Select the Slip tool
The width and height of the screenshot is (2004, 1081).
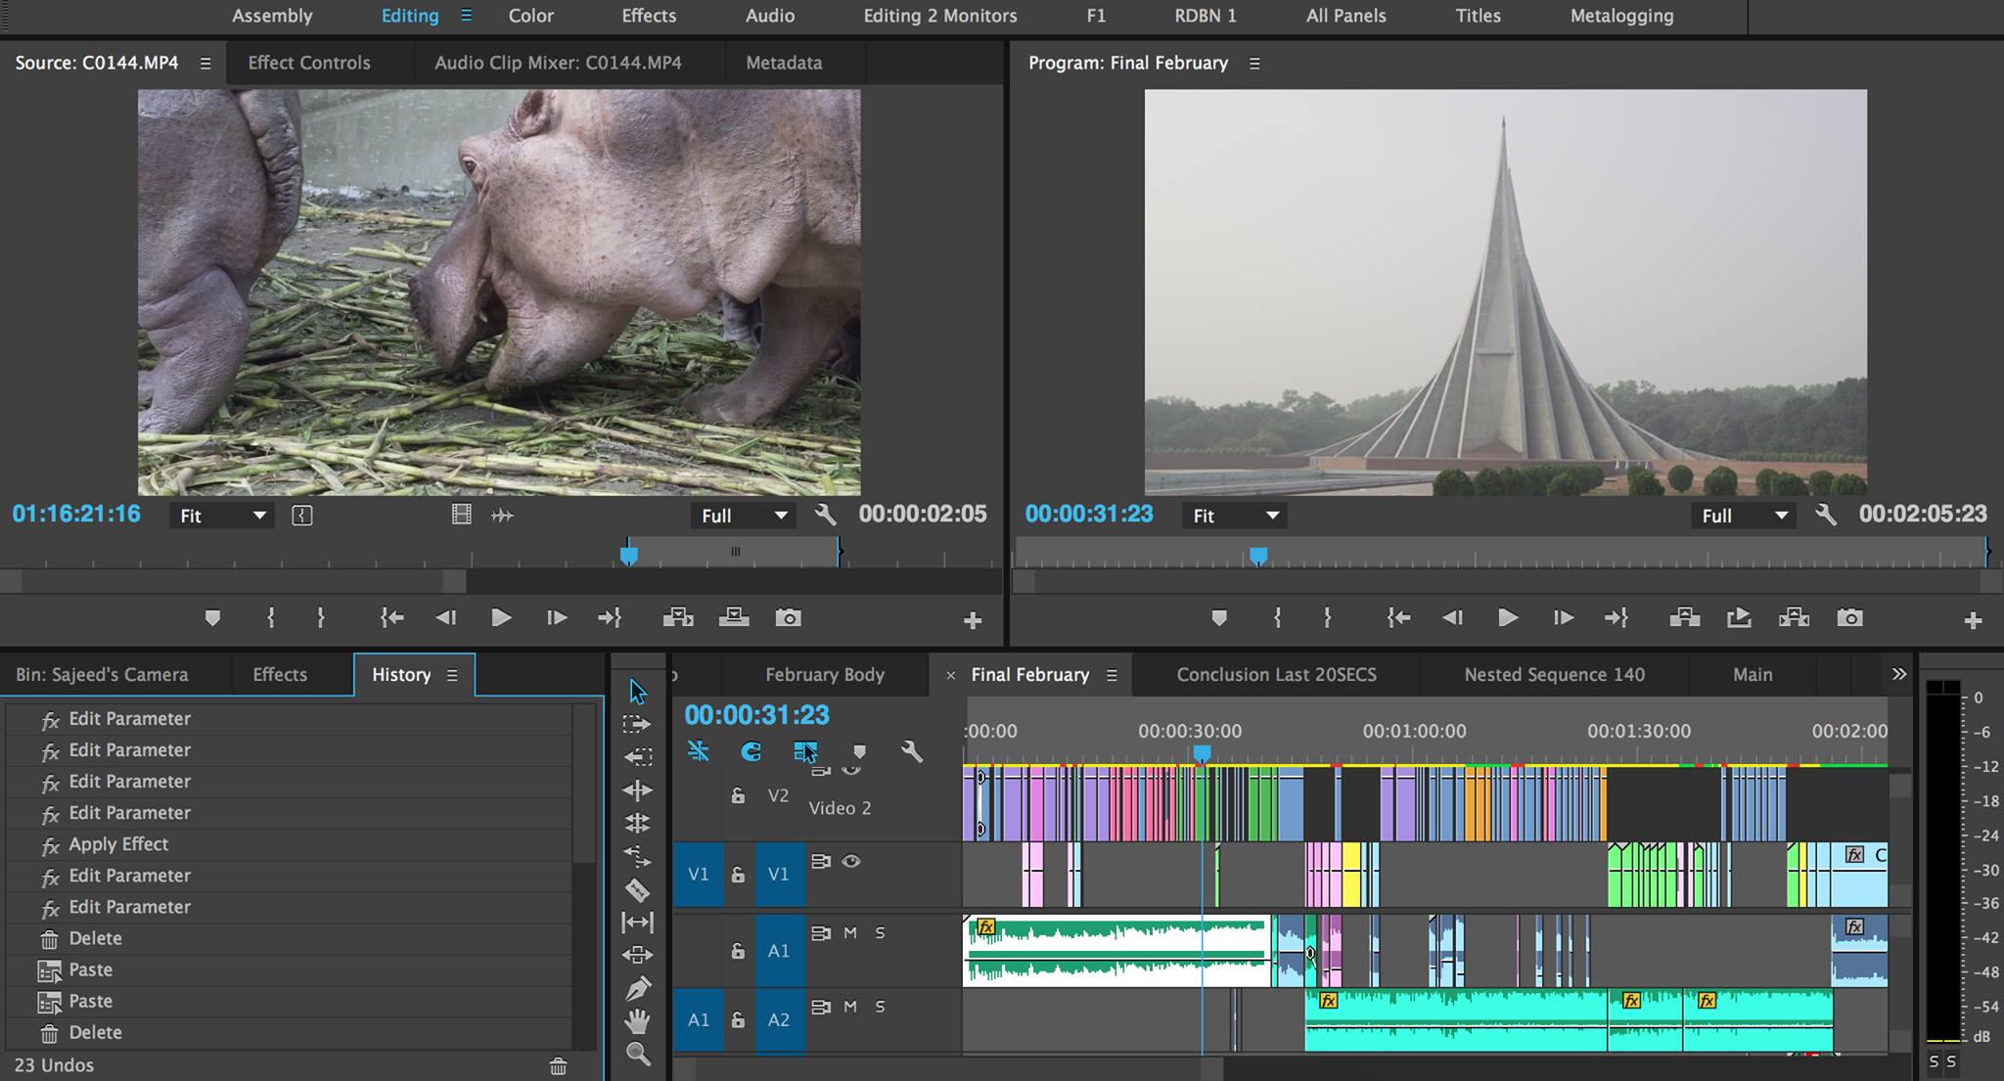637,922
